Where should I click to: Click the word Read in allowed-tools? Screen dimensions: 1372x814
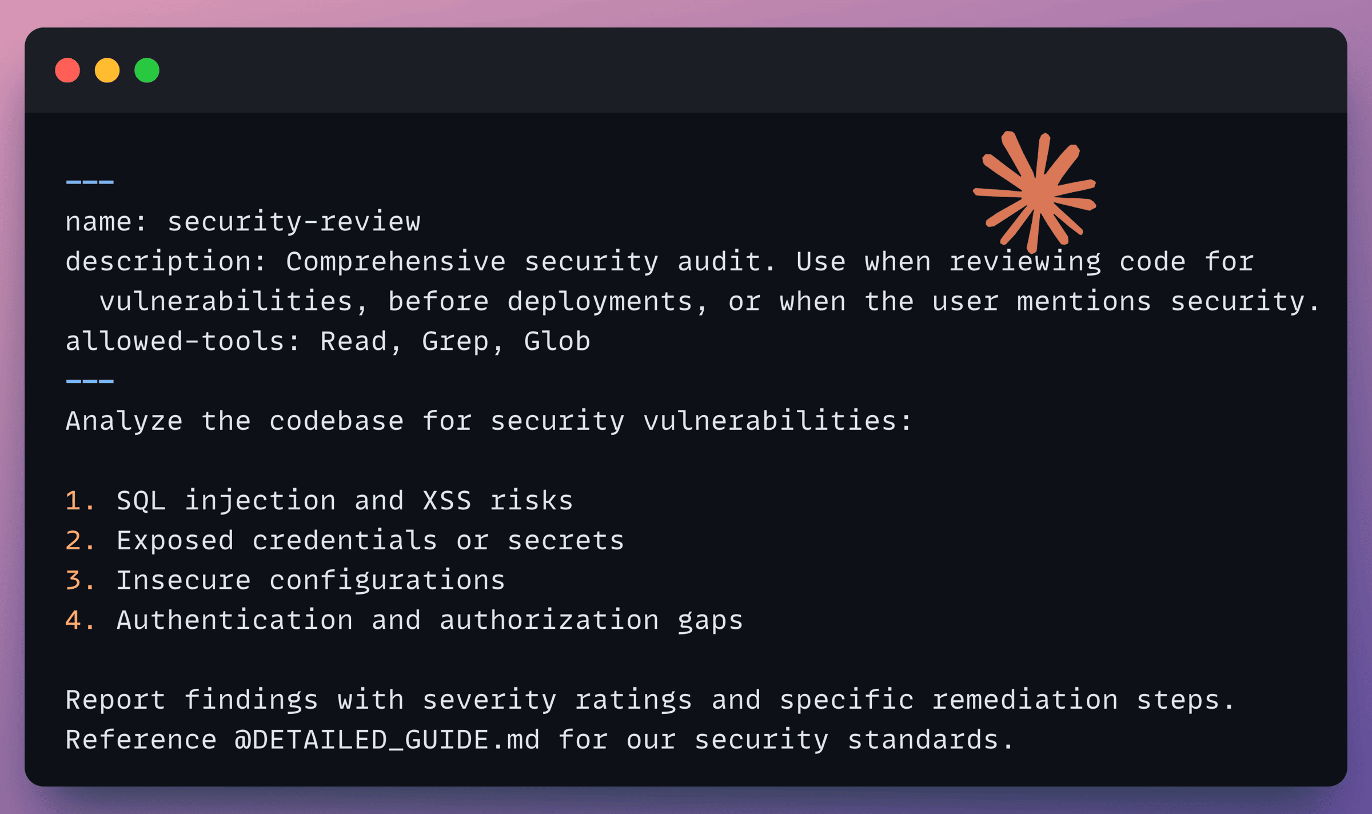pos(353,341)
